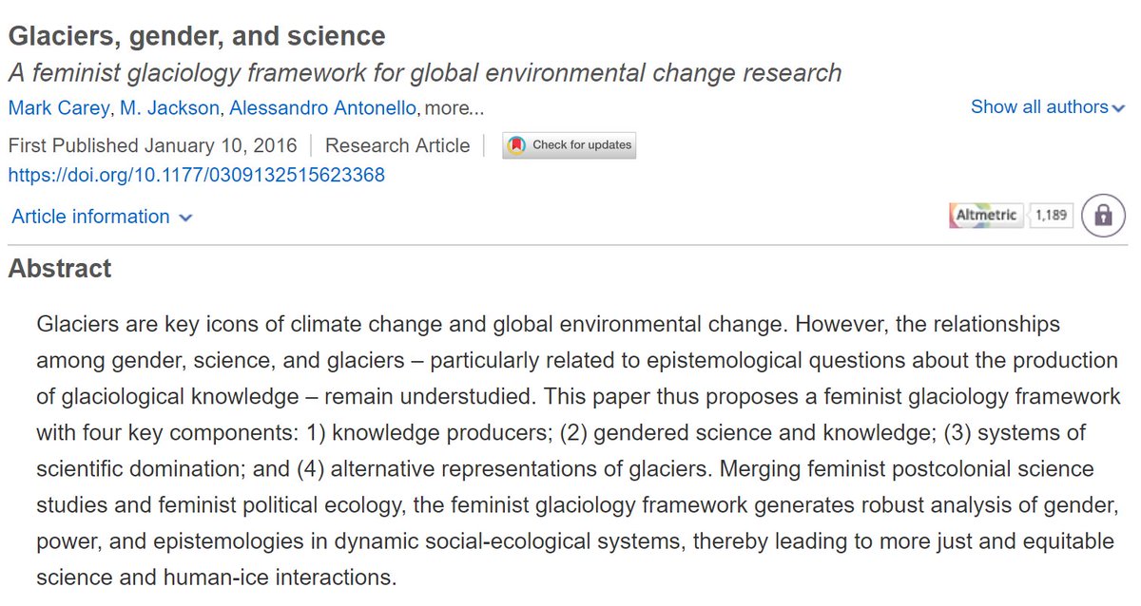Click the lock access icon

coord(1103,216)
